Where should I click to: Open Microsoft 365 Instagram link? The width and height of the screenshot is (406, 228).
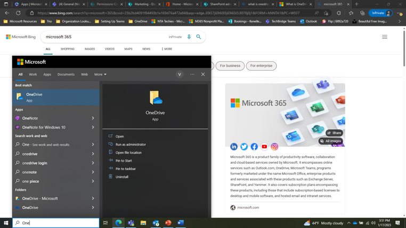click(x=274, y=147)
